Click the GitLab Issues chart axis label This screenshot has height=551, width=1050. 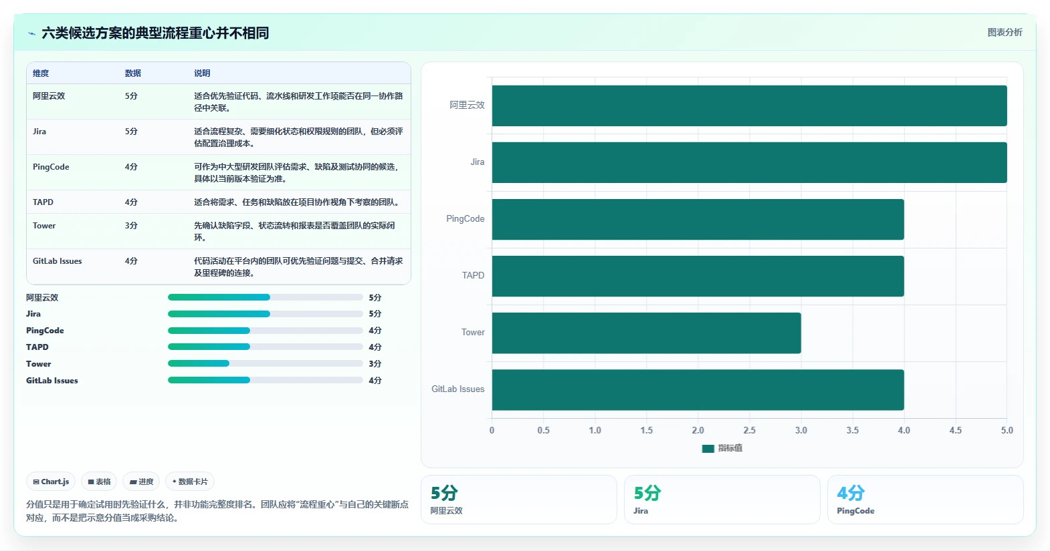[x=458, y=389]
